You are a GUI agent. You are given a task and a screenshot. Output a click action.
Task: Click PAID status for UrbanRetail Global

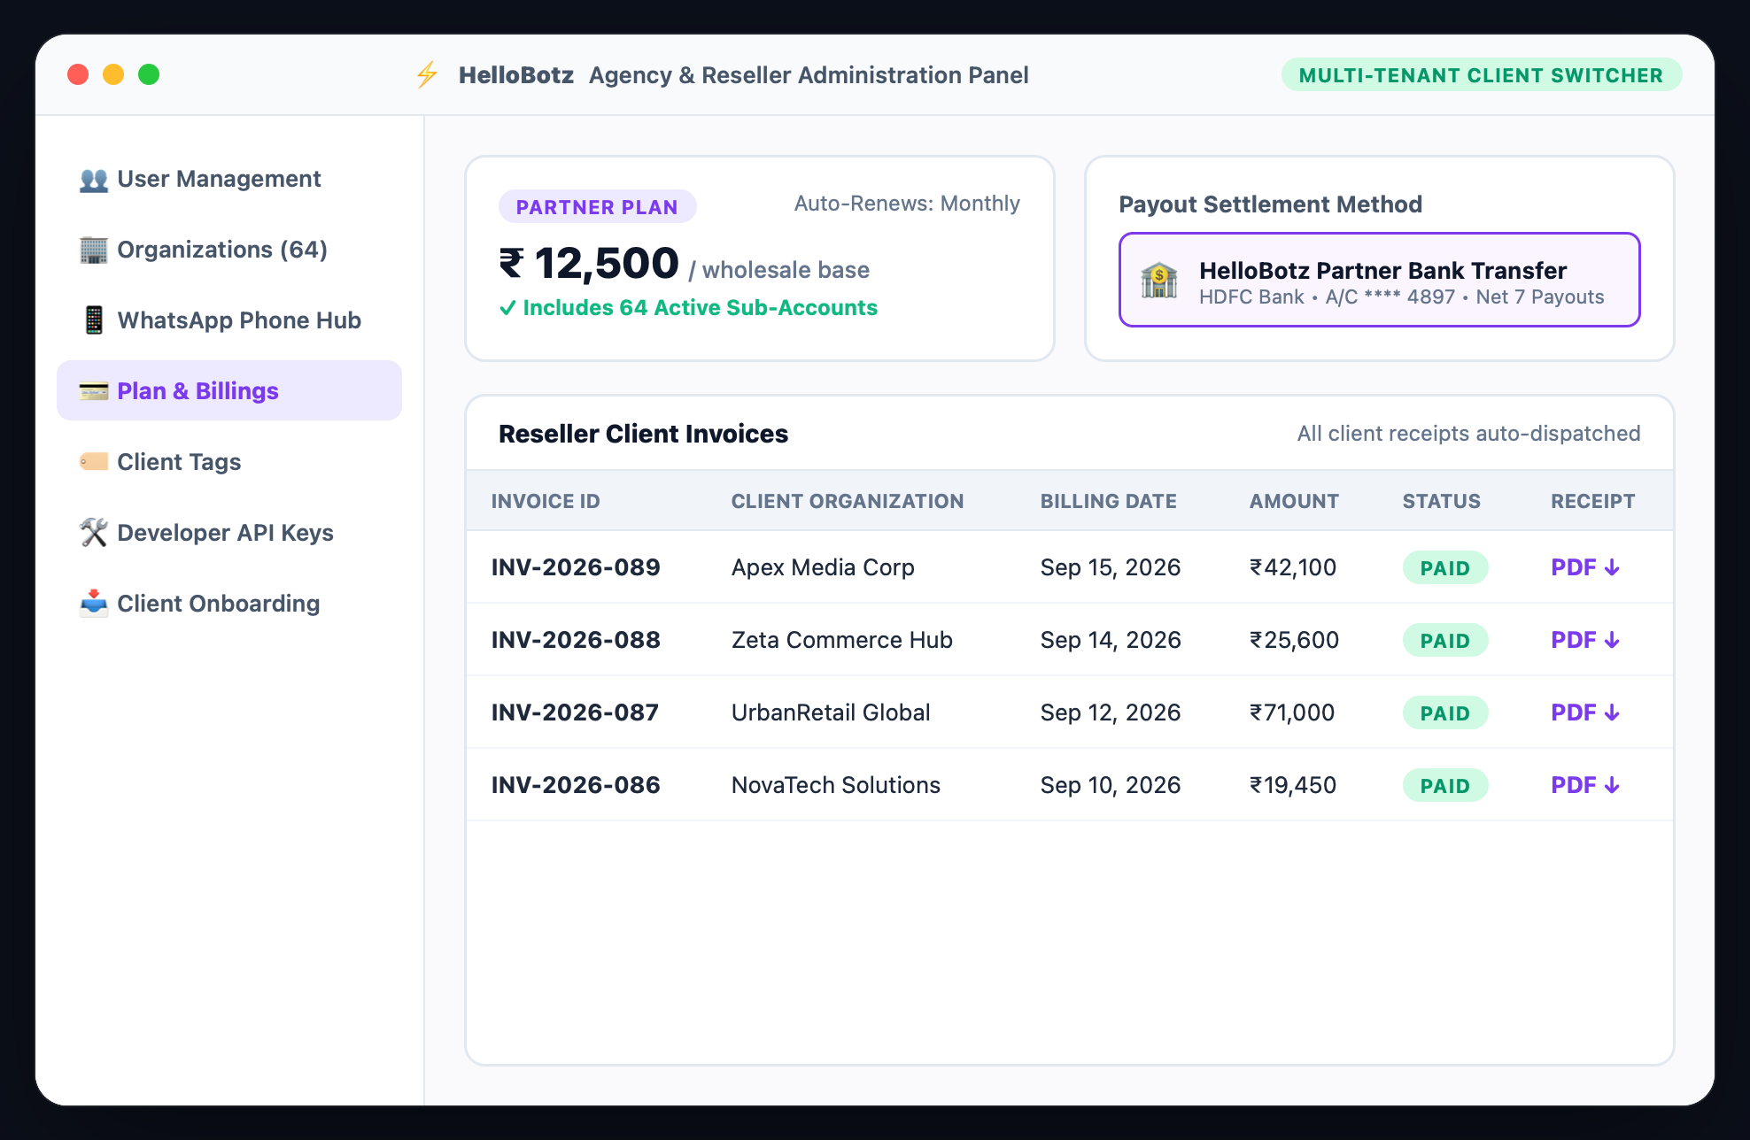tap(1444, 713)
